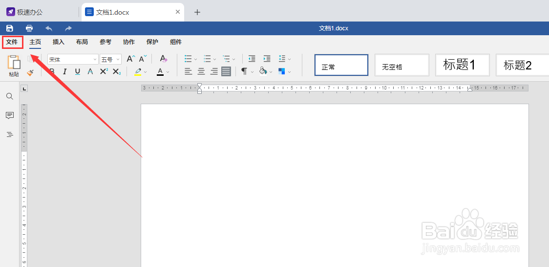This screenshot has width=549, height=267.
Task: Open highlight color dropdown arrow
Action: 145,72
